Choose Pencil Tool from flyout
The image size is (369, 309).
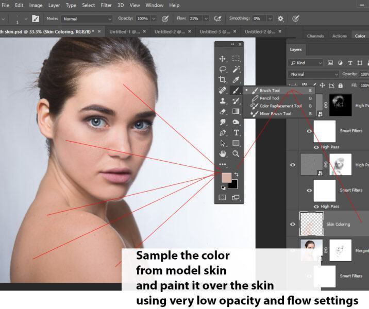point(279,98)
